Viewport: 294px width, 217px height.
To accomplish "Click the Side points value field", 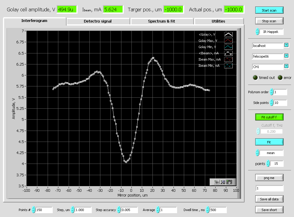I will point(280,103).
